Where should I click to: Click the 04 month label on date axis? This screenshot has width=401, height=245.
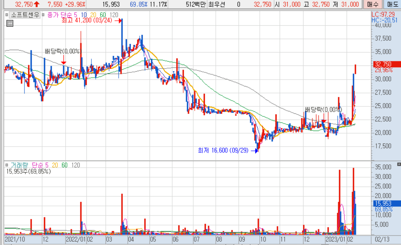pyautogui.click(x=131, y=240)
